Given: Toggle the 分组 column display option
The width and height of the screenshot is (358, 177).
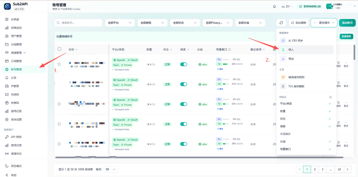Looking at the screenshot, I should tap(306, 142).
